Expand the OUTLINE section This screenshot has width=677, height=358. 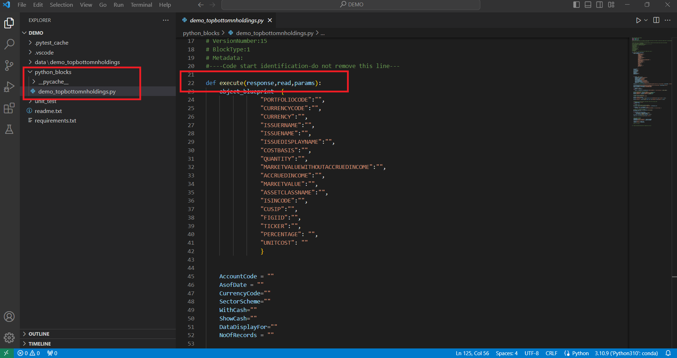(98, 334)
